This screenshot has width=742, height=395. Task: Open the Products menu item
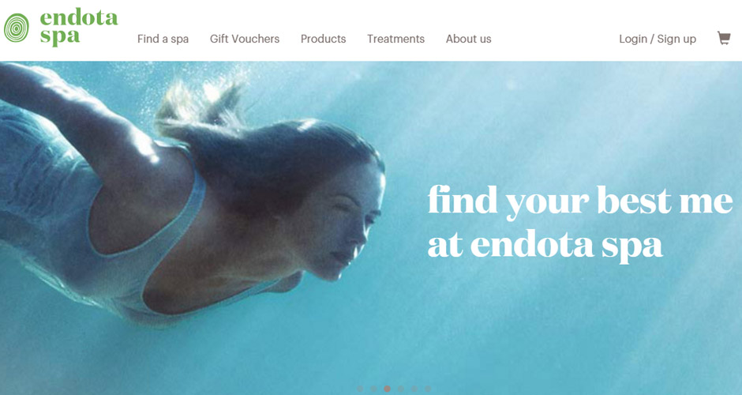(323, 39)
